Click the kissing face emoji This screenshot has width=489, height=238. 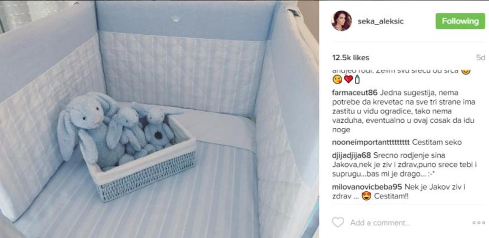[x=337, y=79]
